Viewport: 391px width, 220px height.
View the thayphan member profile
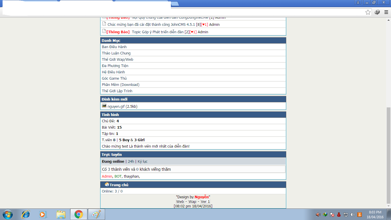coord(131,176)
